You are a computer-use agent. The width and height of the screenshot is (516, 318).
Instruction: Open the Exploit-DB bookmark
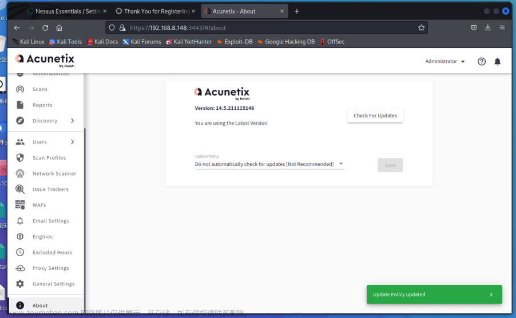(x=235, y=42)
